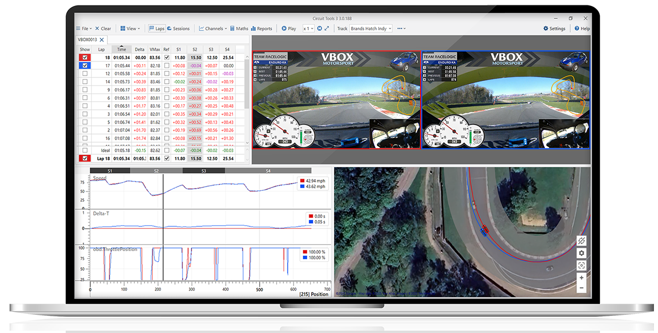658x333 pixels.
Task: Zoom in on the map with plus
Action: coord(582,278)
